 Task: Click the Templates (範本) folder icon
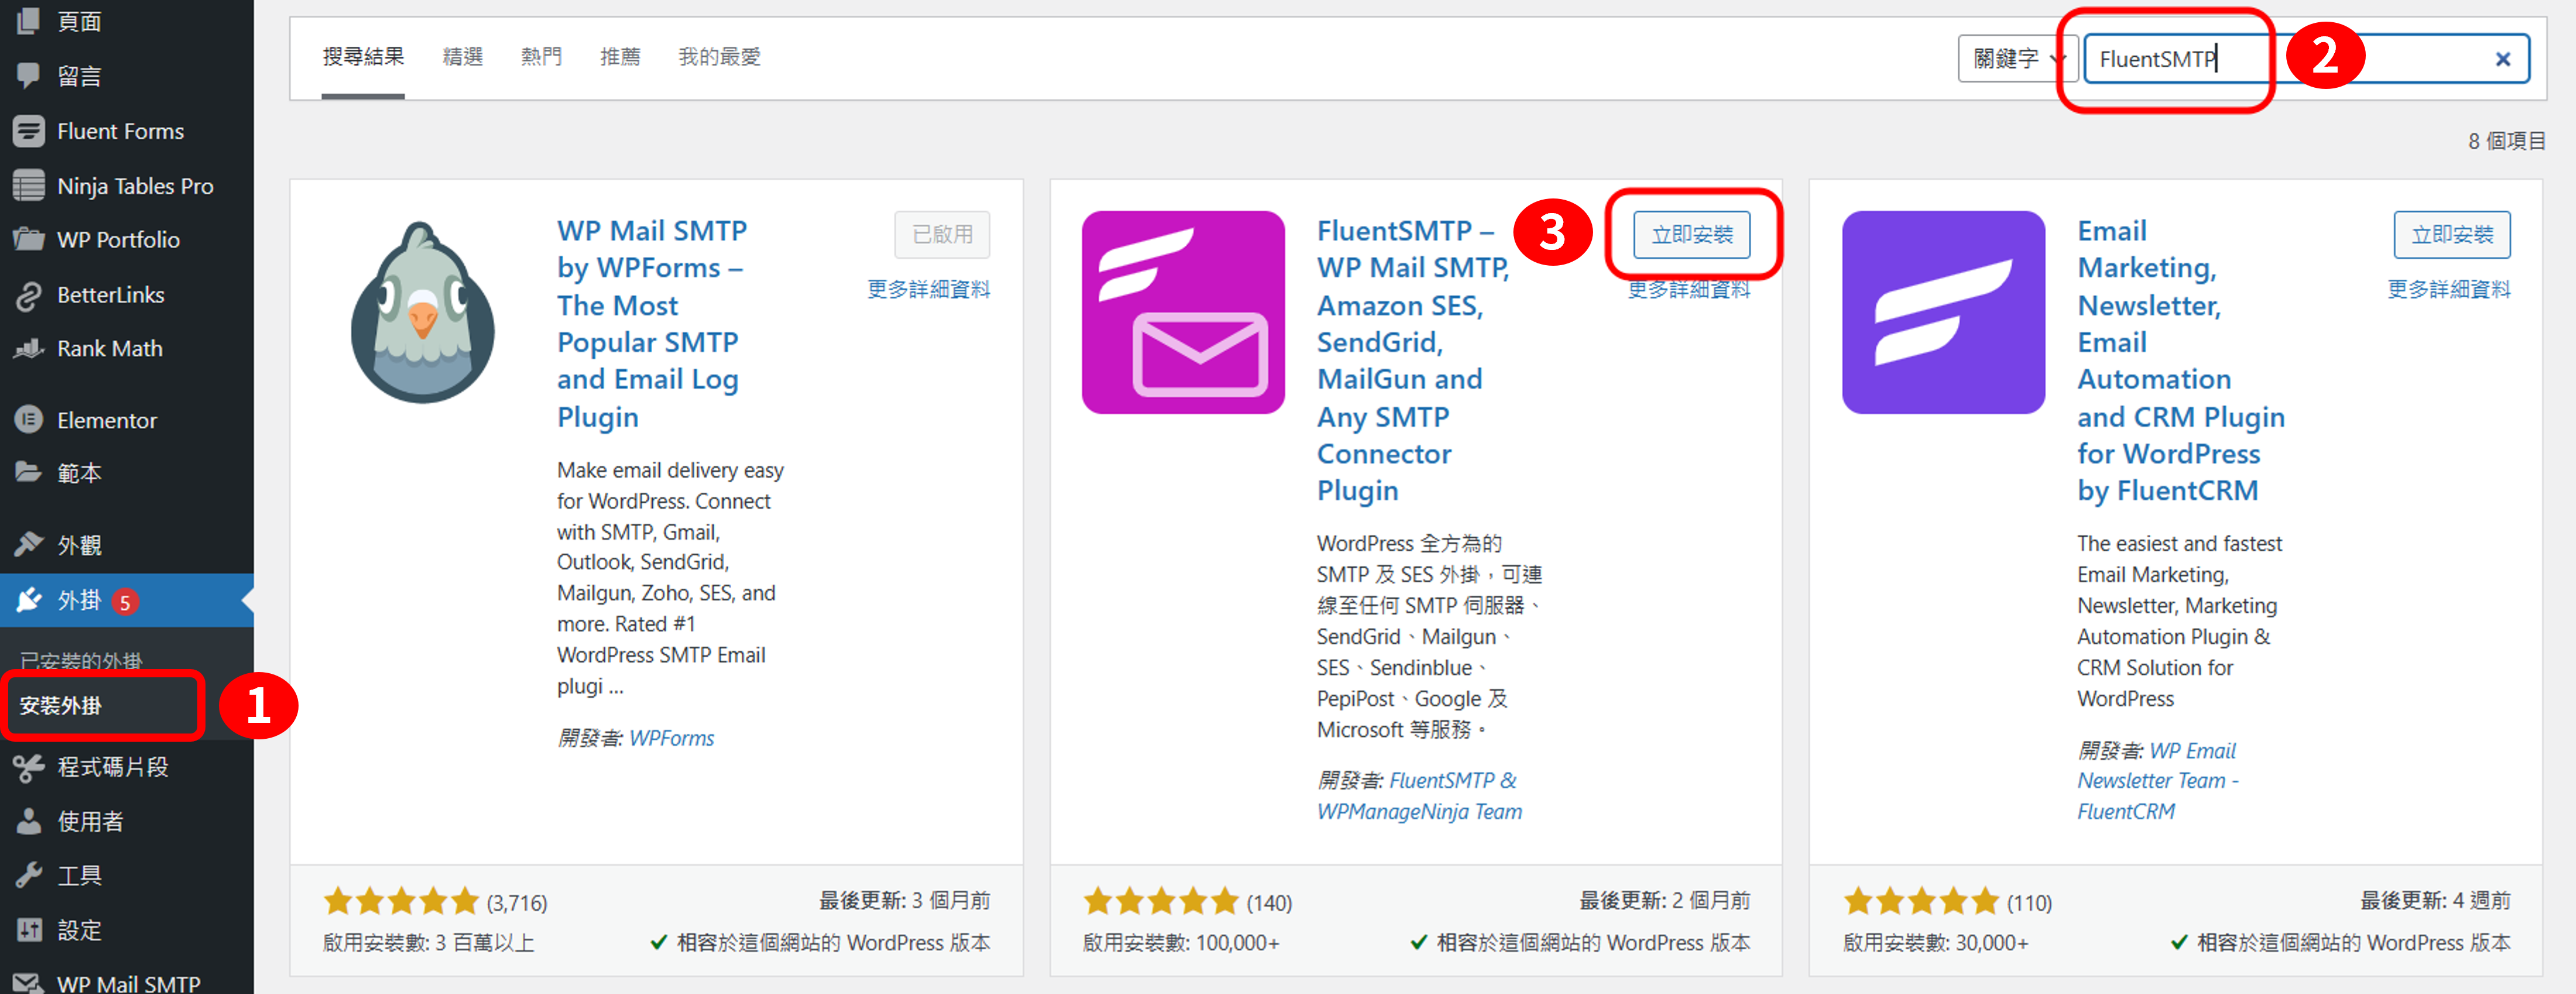(28, 473)
